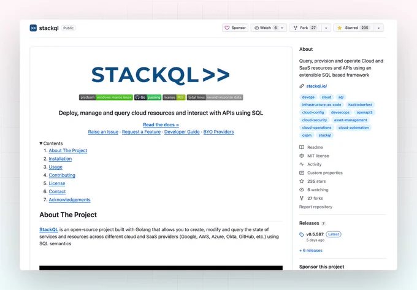The image size is (417, 290).
Task: Select the asset-management topic tag
Action: pyautogui.click(x=351, y=120)
